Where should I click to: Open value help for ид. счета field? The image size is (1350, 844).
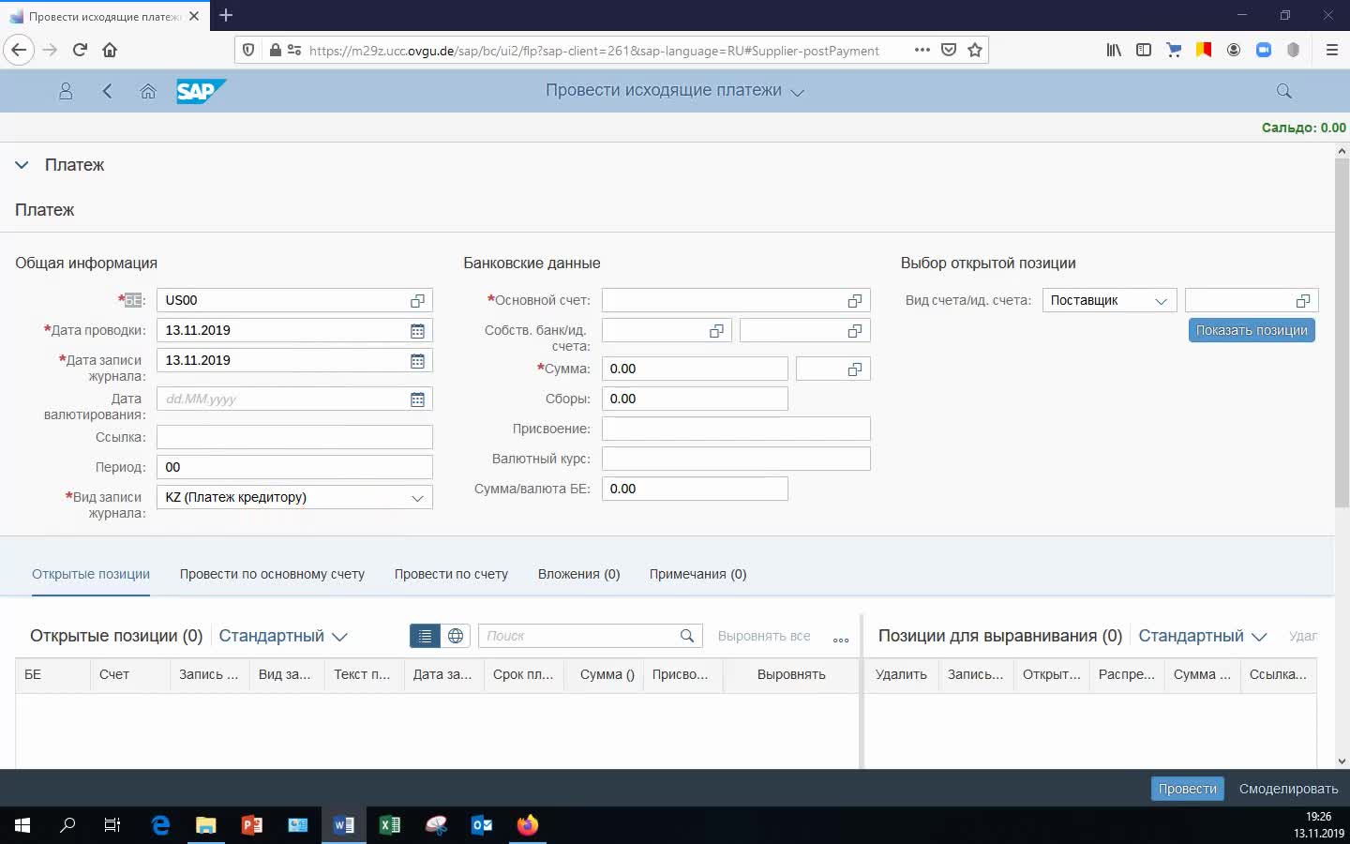[855, 331]
